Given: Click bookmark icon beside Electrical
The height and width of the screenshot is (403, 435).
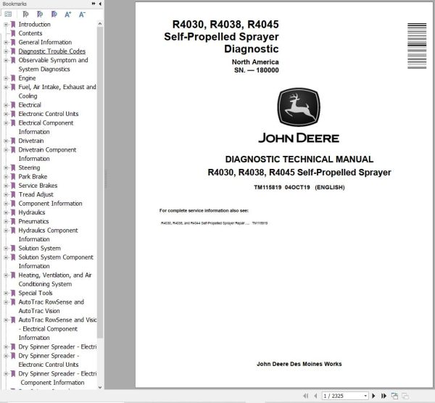Looking at the screenshot, I should coord(13,105).
